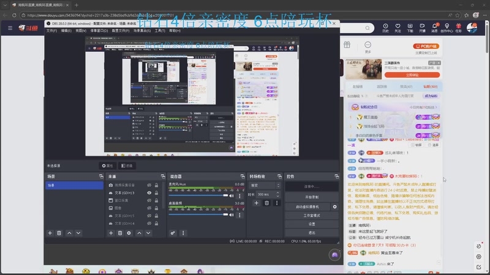
Task: Move the scene up
Action: click(69, 233)
